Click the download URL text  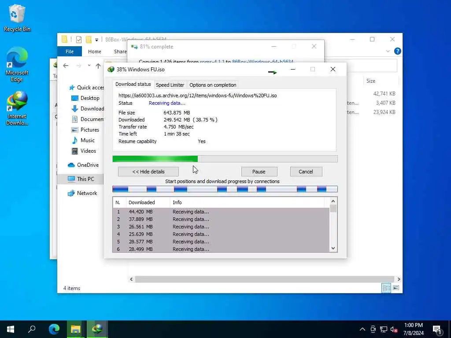coord(198,96)
